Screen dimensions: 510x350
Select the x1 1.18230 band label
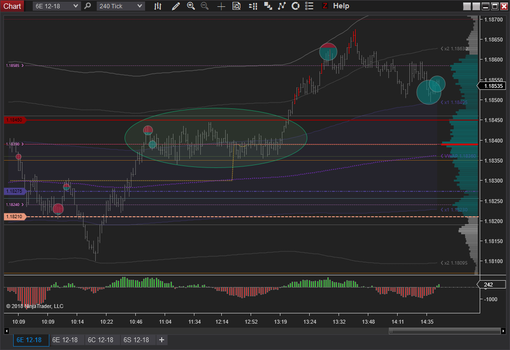[454, 209]
